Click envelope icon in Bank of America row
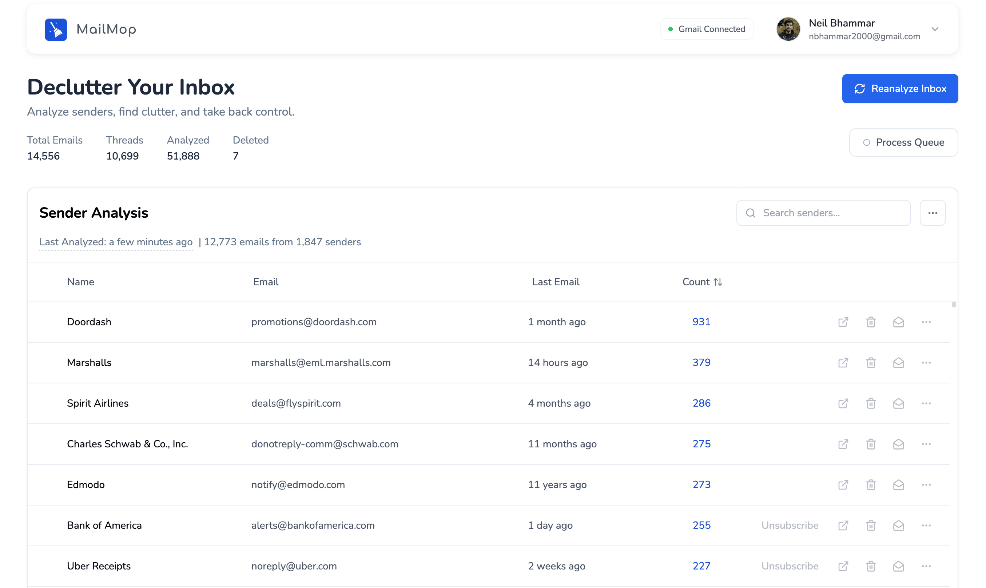The width and height of the screenshot is (986, 588). [899, 525]
